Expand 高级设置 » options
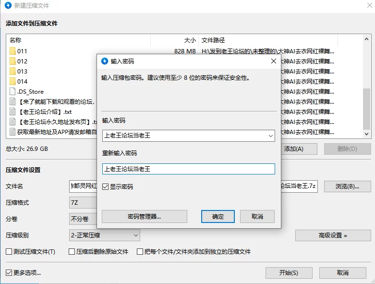375x284 pixels. coord(333,235)
